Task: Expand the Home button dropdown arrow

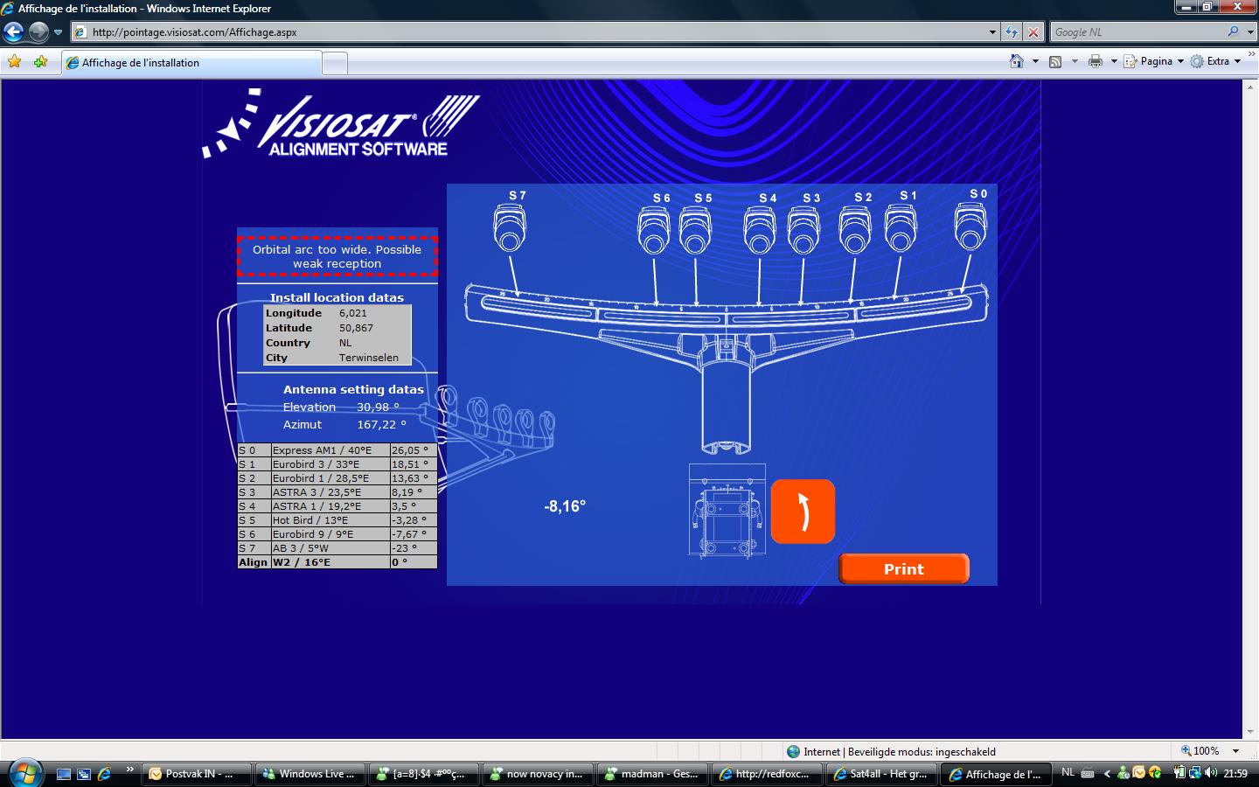Action: tap(1035, 61)
